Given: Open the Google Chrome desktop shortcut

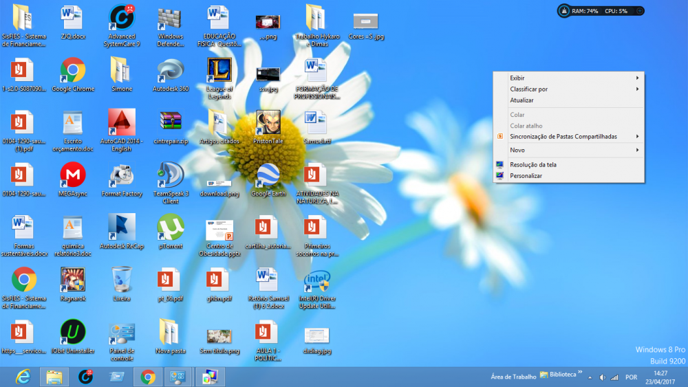Looking at the screenshot, I should (x=73, y=71).
